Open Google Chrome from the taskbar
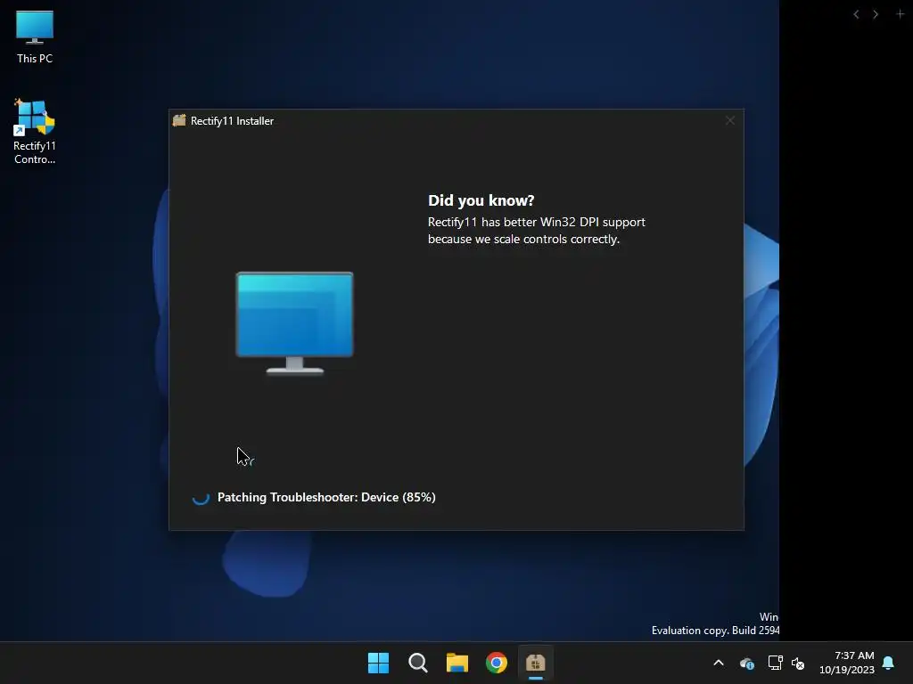 pyautogui.click(x=497, y=663)
